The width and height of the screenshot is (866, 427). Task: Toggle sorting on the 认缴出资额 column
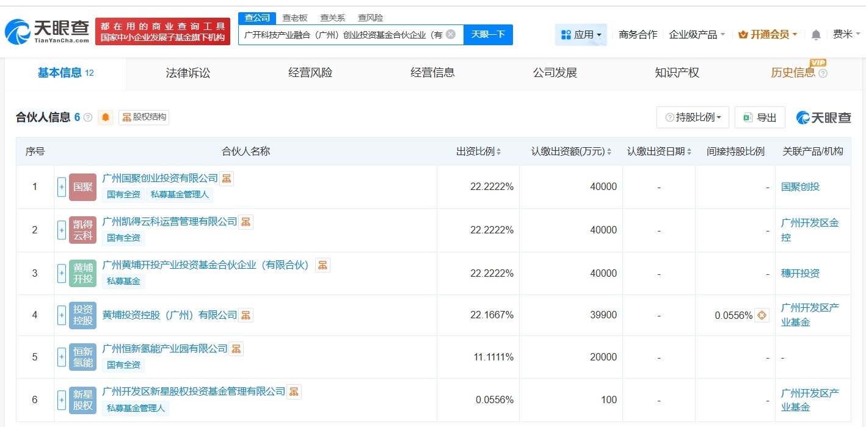[x=610, y=151]
